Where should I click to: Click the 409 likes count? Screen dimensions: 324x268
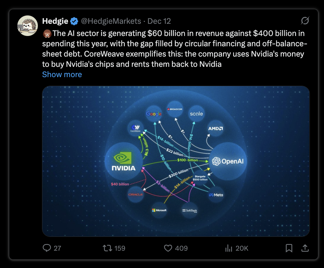181,248
